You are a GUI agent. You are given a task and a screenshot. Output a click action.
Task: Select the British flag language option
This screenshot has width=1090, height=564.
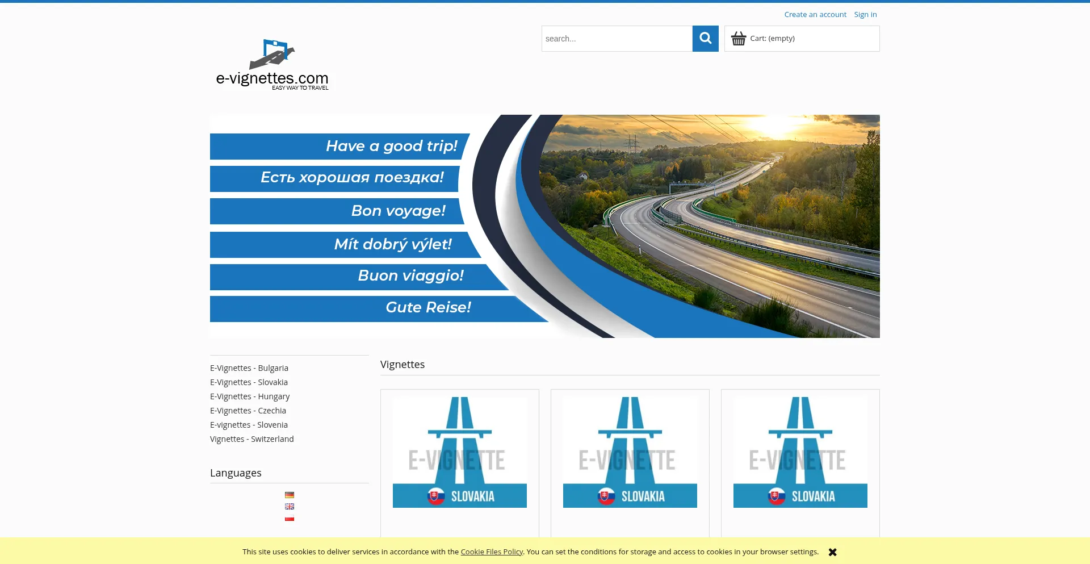point(290,507)
